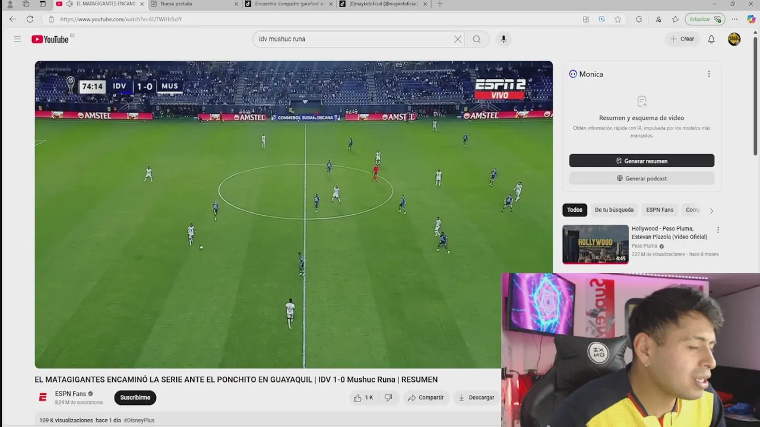Select the ESPN Fans filter chip
Screen dimensions: 760x427
click(x=660, y=210)
